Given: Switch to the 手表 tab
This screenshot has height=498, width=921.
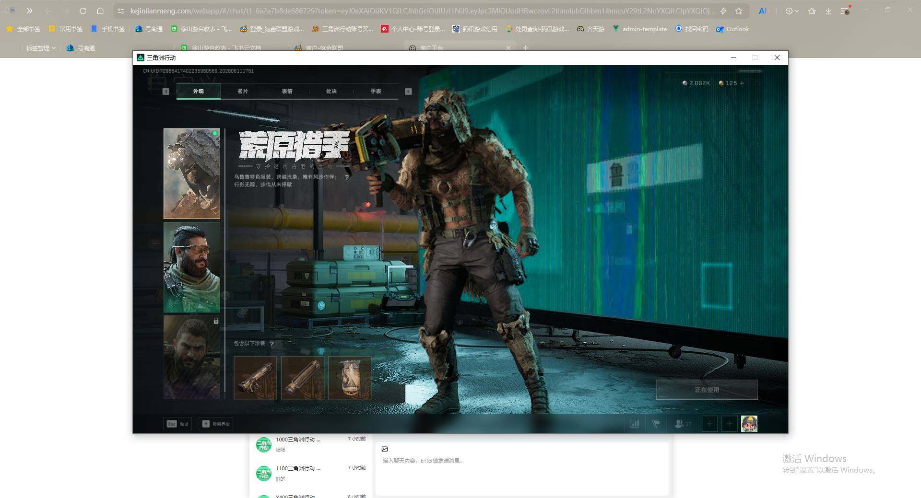Looking at the screenshot, I should point(376,91).
